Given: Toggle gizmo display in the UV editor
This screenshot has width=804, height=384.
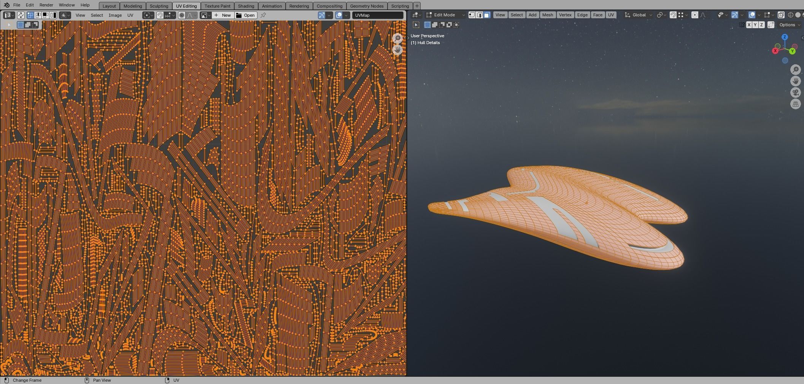Looking at the screenshot, I should (322, 15).
